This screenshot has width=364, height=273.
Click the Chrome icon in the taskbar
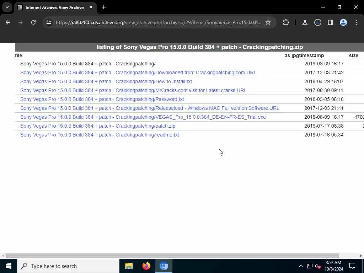tap(164, 266)
